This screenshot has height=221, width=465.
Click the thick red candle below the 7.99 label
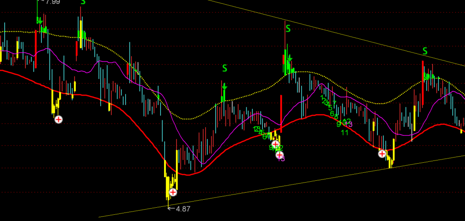pyautogui.click(x=36, y=49)
